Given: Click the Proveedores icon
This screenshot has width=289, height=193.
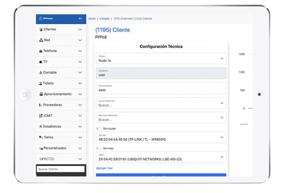Looking at the screenshot, I should 41,105.
